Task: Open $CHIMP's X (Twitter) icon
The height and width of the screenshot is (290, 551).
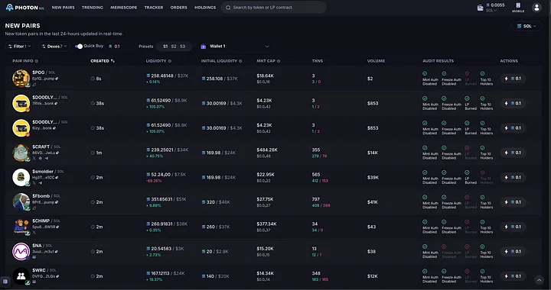Action: [34, 232]
